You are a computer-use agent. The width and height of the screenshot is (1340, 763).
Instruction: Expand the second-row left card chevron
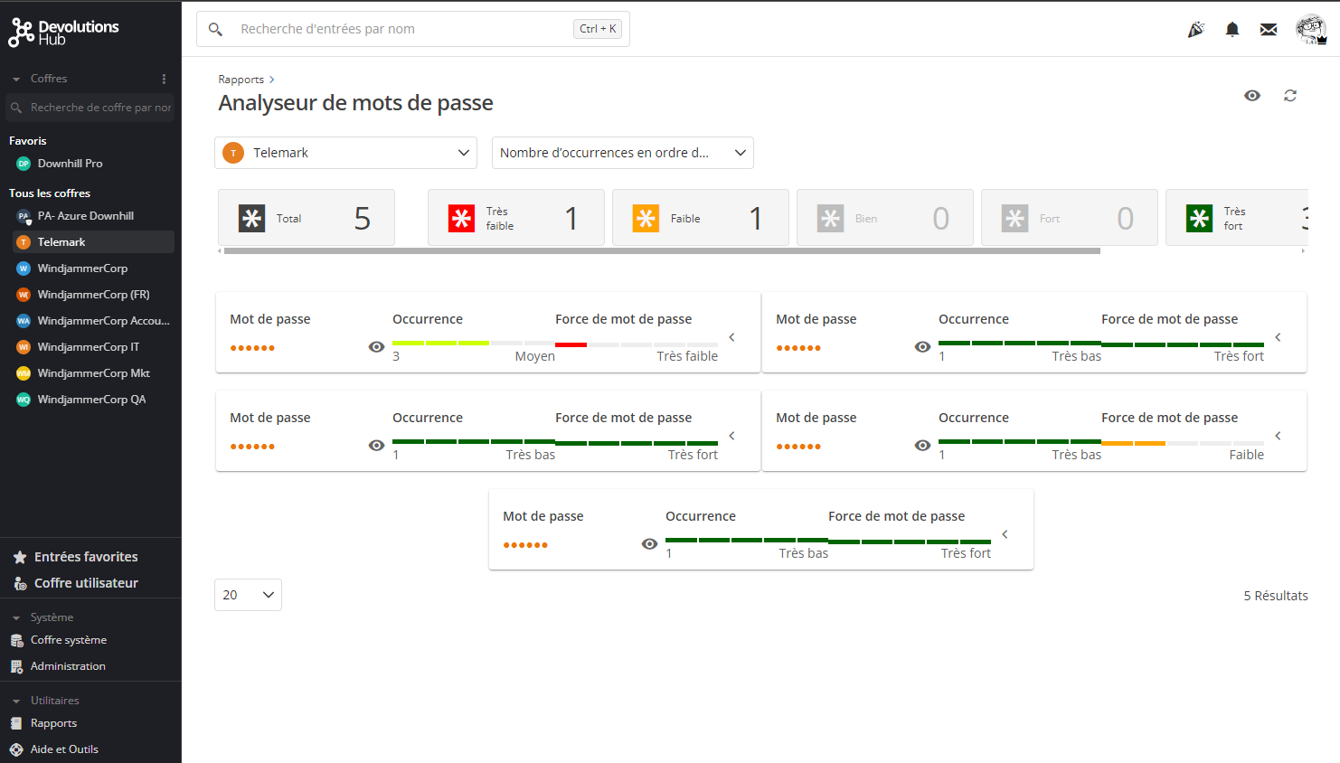point(732,436)
